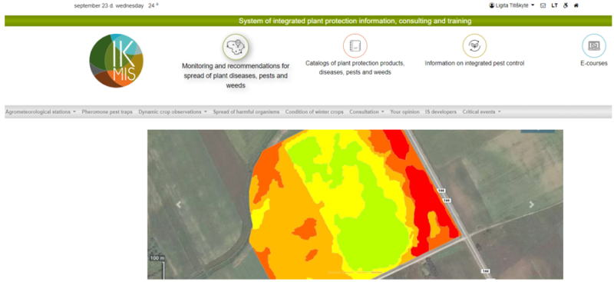Open the E-courses laptop icon
This screenshot has width=614, height=282.
(x=593, y=46)
